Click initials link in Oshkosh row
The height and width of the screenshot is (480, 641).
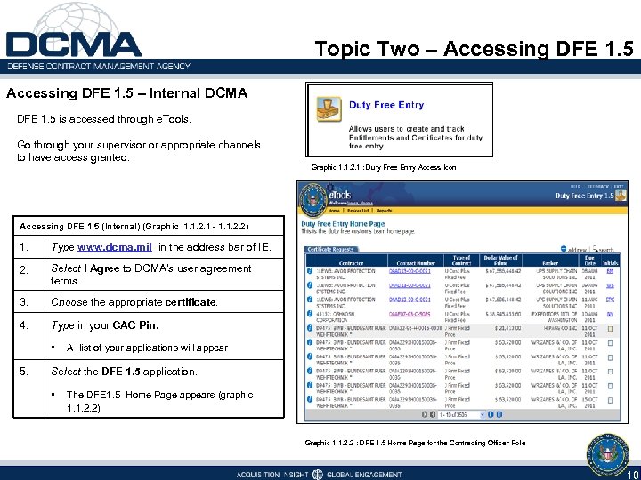click(610, 314)
